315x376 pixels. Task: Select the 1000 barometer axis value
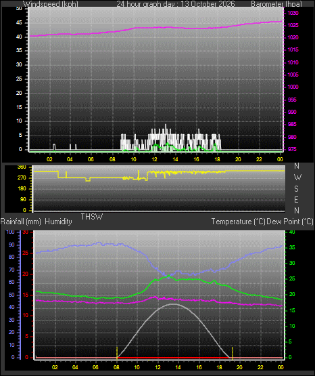[x=293, y=87]
